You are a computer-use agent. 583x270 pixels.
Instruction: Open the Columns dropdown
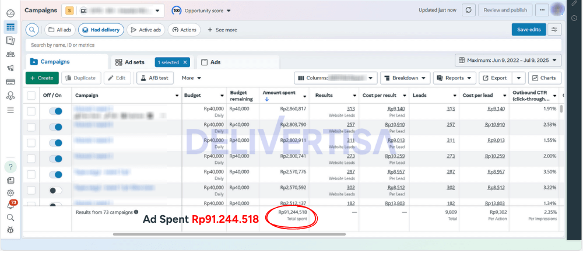click(x=336, y=78)
